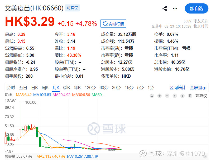Pan to earlier data with the left chevron icon

click(175, 96)
